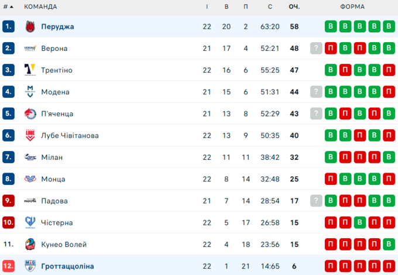The image size is (398, 275).
Task: Click the Верона team logo
Action: [x=30, y=48]
